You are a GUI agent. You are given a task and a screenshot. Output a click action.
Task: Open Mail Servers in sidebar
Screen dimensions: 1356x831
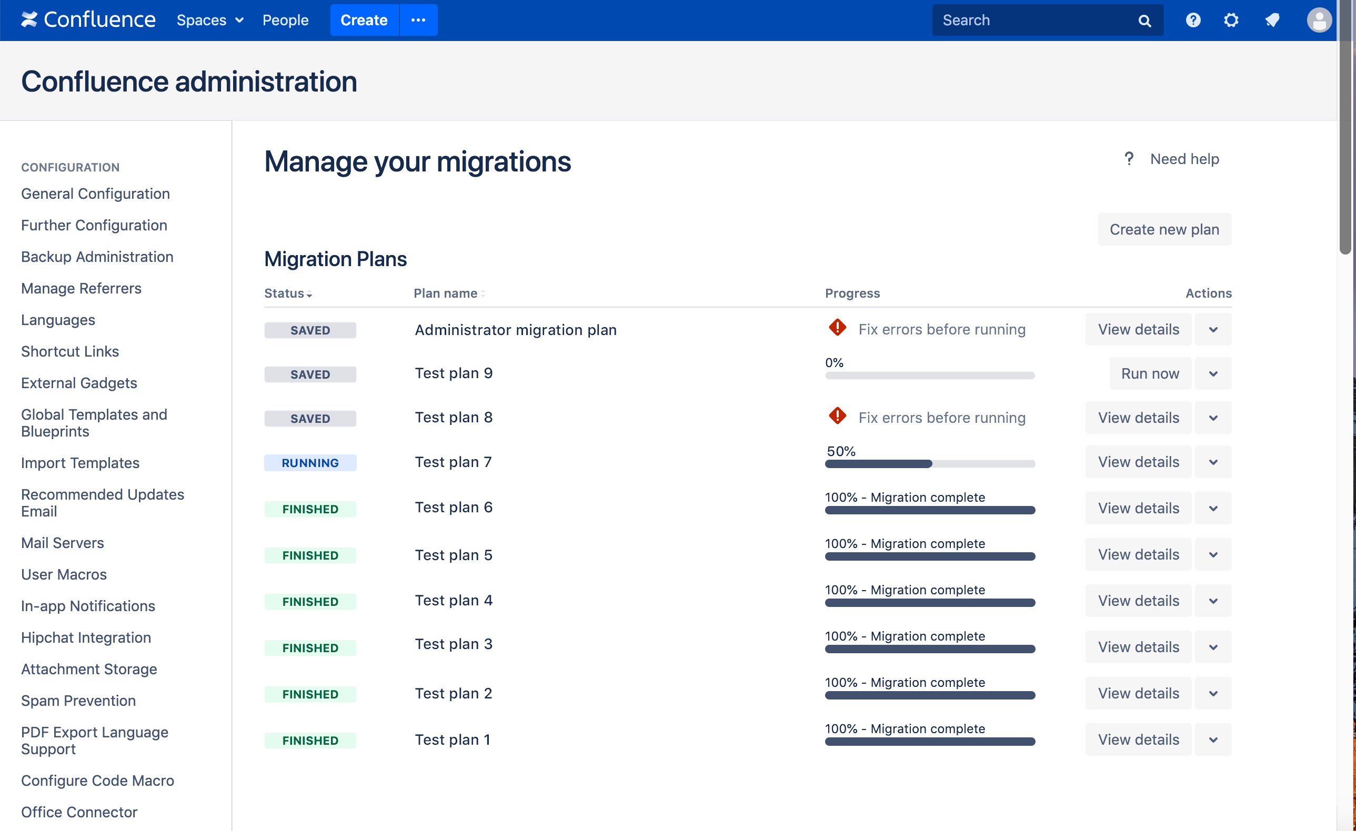(x=62, y=543)
